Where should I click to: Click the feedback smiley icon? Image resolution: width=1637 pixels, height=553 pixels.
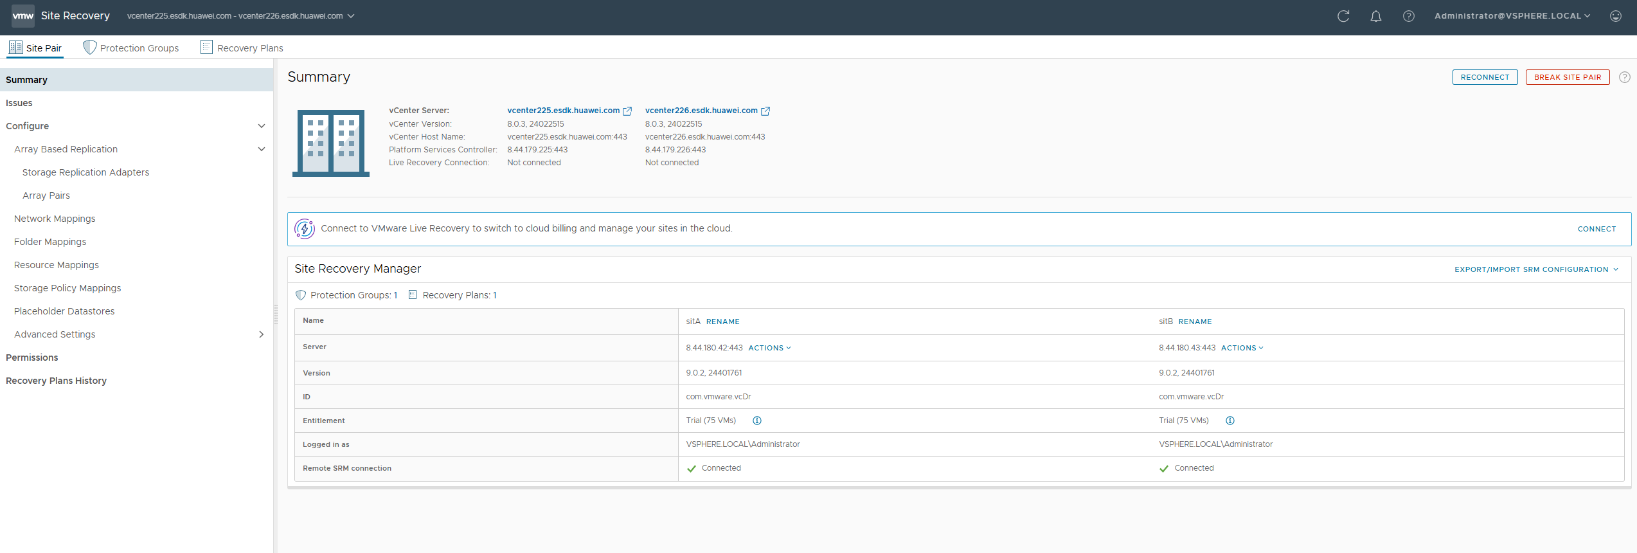click(x=1616, y=16)
